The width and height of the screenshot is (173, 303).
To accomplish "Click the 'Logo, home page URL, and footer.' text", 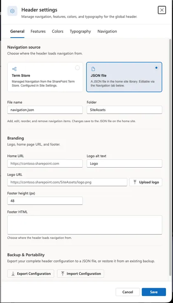I will tap(34, 144).
